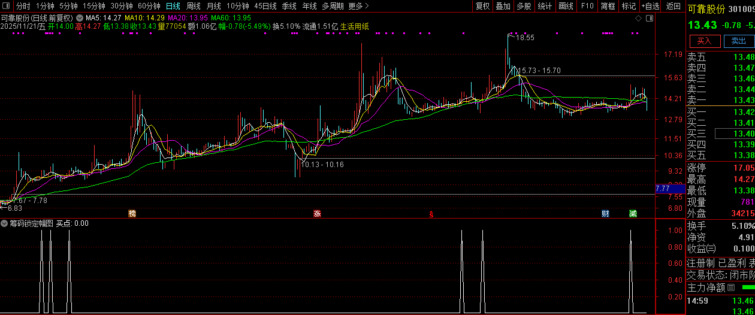
Task: Switch to 1分钟 chart period
Action: point(45,6)
